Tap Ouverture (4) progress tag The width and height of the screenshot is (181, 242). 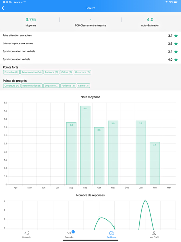click(x=12, y=86)
